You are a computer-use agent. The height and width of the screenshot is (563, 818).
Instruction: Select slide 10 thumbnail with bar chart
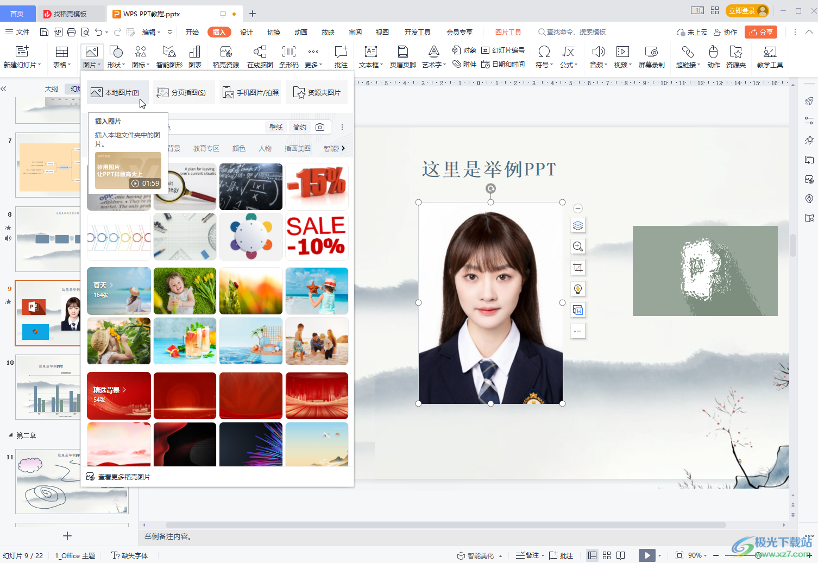coord(49,387)
